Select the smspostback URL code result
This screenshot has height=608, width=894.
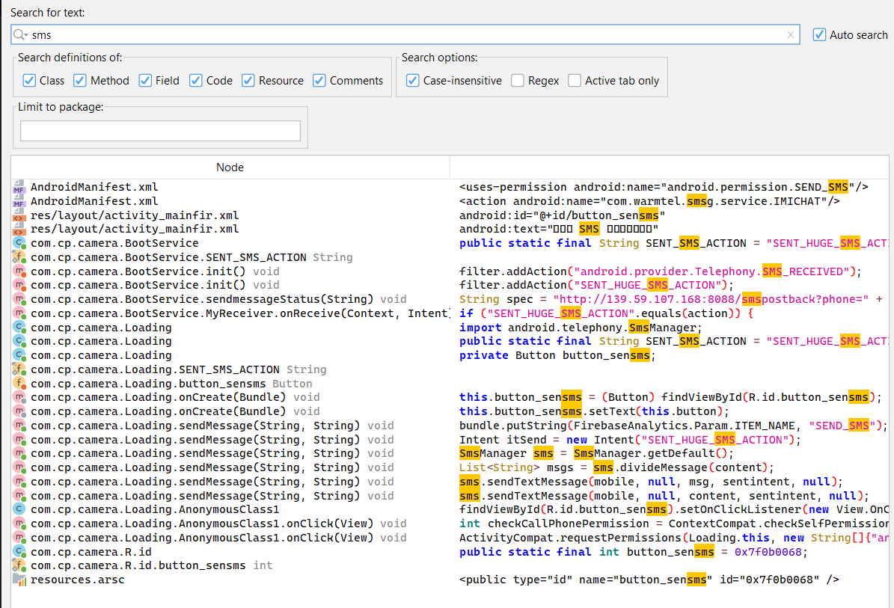click(x=450, y=299)
